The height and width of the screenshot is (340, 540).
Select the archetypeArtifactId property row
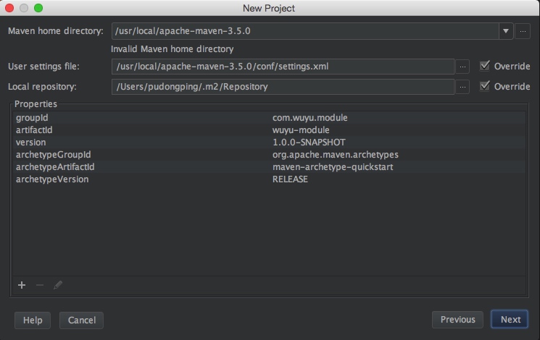coord(270,167)
